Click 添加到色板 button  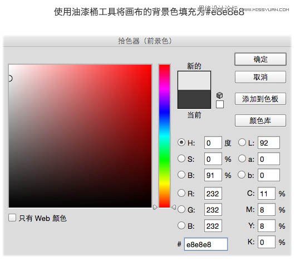(x=260, y=99)
